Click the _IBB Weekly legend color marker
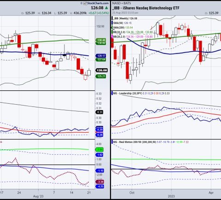221x200 pixels. [112, 18]
